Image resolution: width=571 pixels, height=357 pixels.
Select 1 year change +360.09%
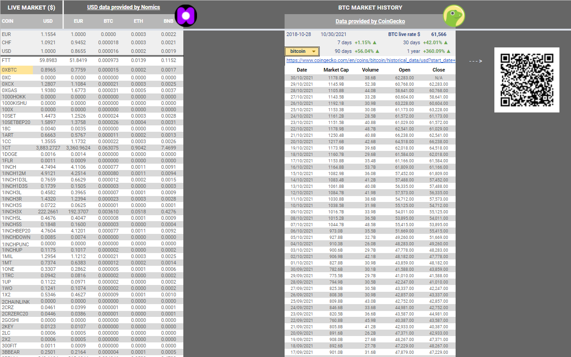pos(436,51)
